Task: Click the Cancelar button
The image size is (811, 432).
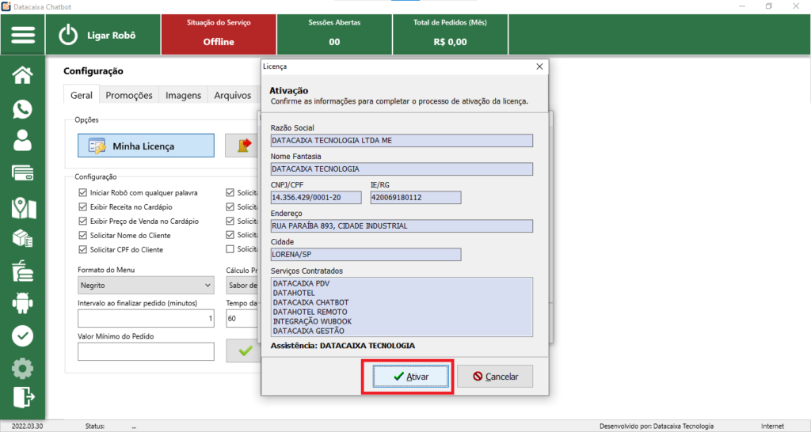Action: [495, 377]
